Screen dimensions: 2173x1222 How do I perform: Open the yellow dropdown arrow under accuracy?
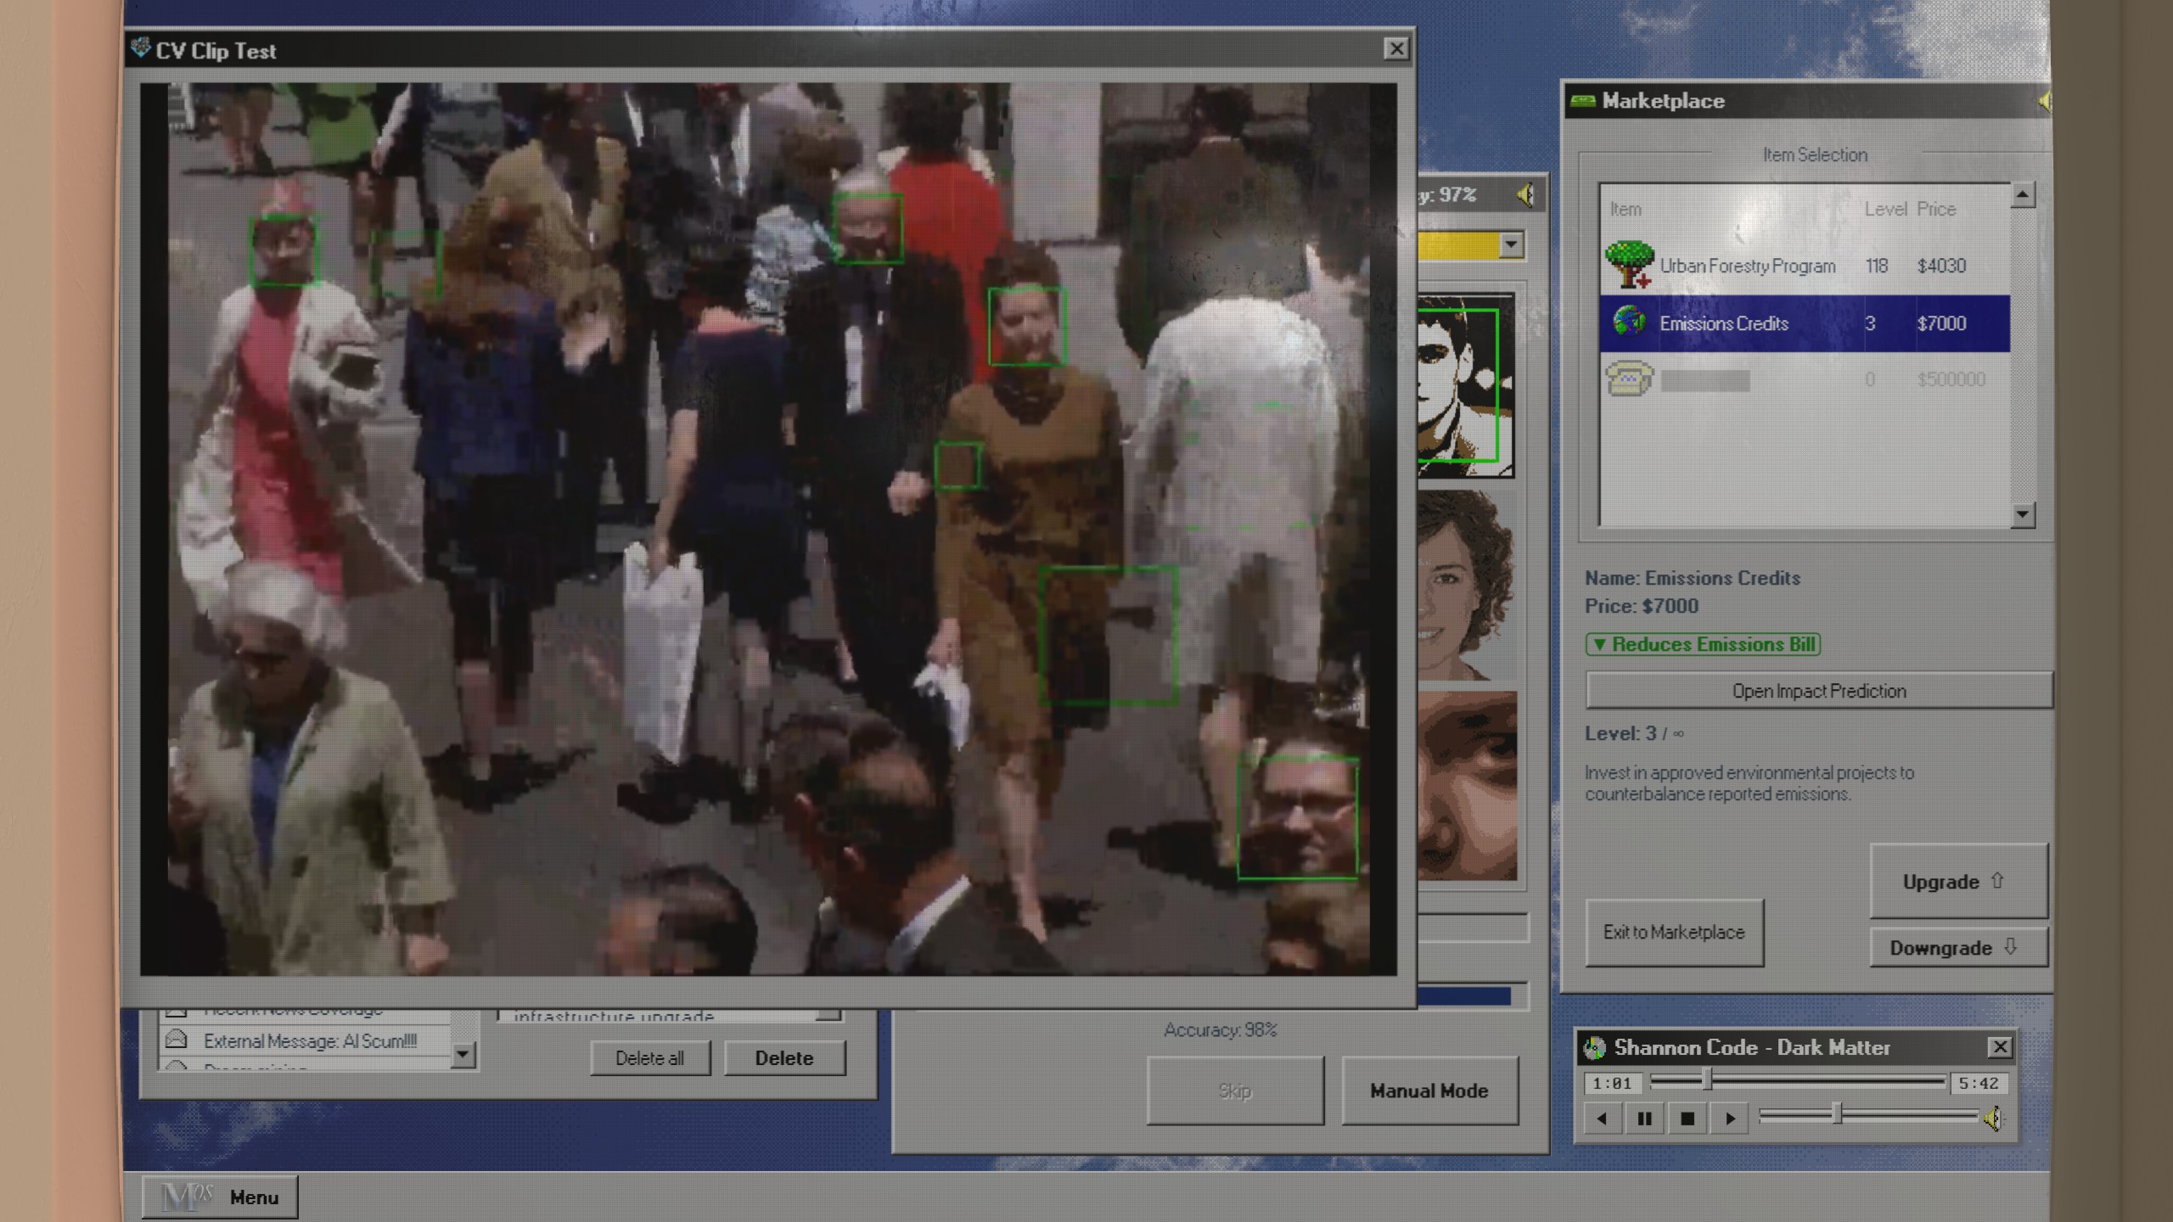1511,245
